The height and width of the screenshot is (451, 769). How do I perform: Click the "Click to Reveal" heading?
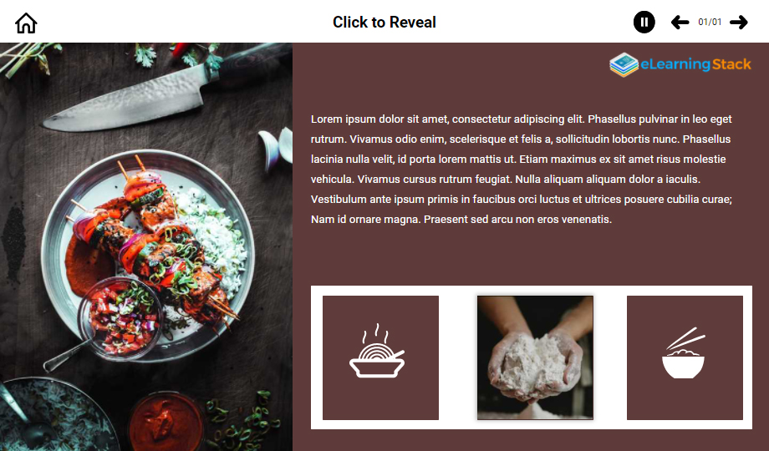click(x=384, y=22)
